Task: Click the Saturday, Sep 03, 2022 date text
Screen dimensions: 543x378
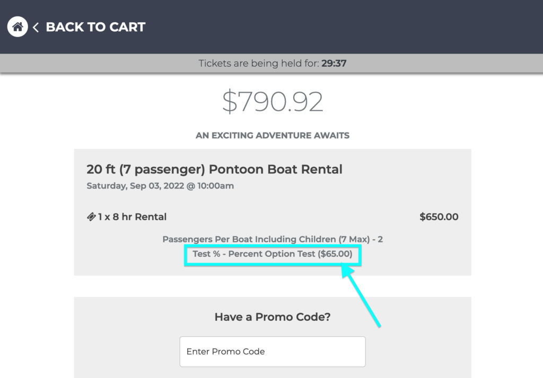Action: tap(160, 186)
